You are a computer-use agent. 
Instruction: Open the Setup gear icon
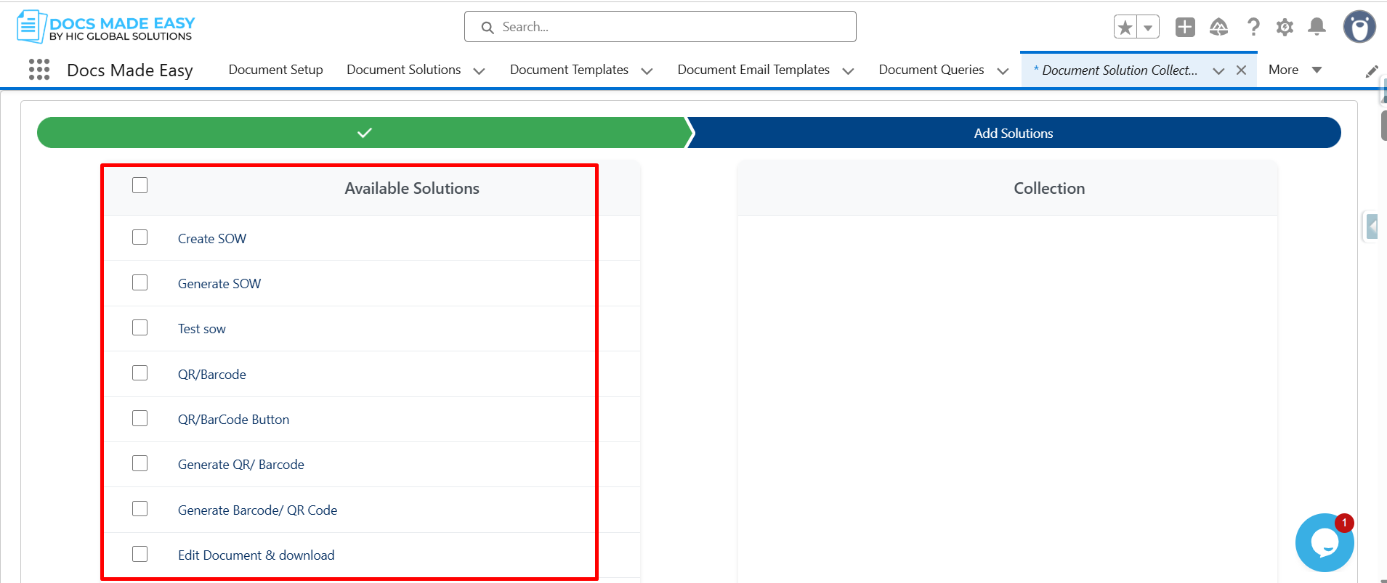(x=1285, y=28)
